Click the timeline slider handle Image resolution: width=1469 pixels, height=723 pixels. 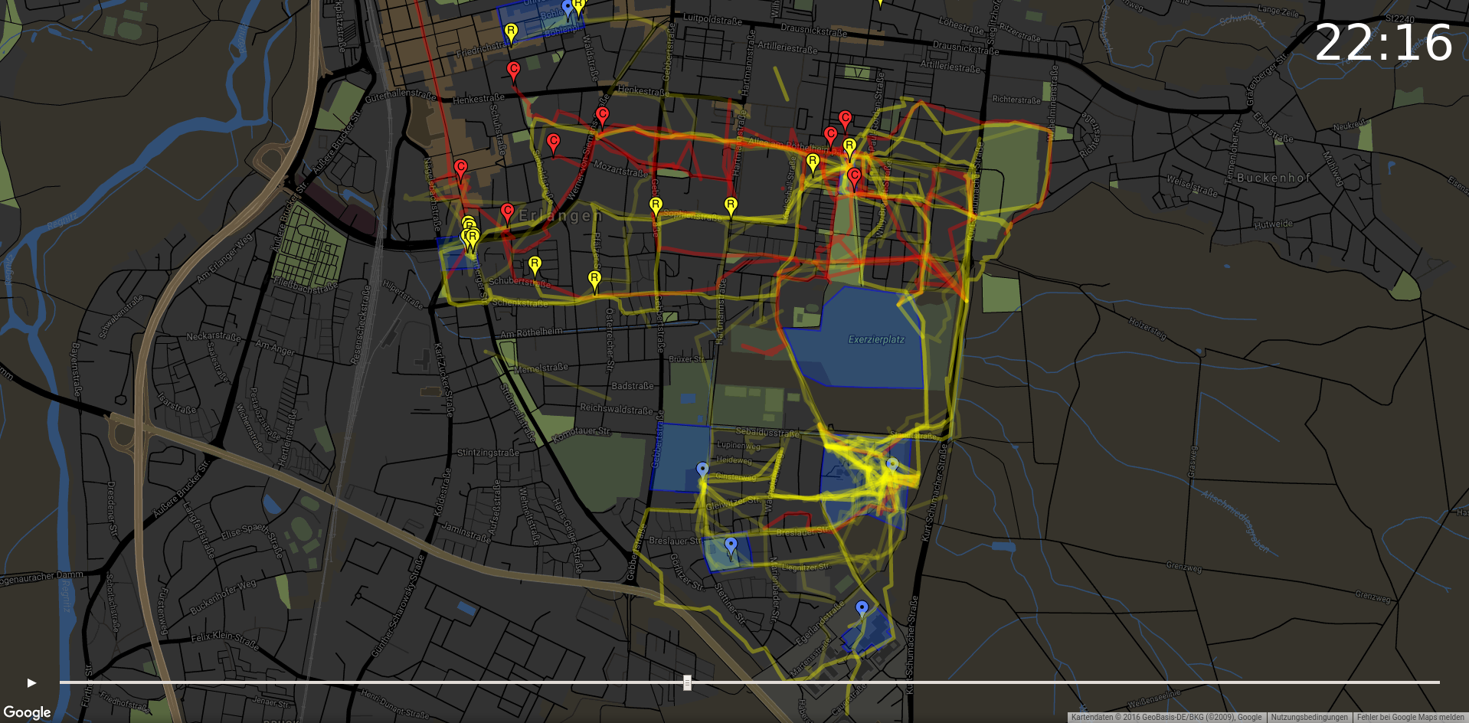687,682
